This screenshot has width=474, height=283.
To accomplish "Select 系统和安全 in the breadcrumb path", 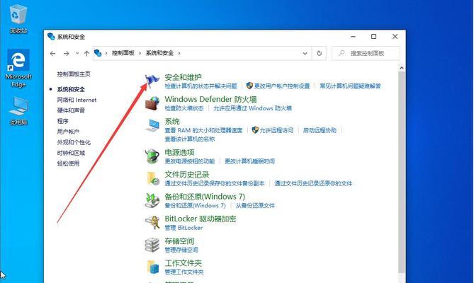I will (159, 53).
